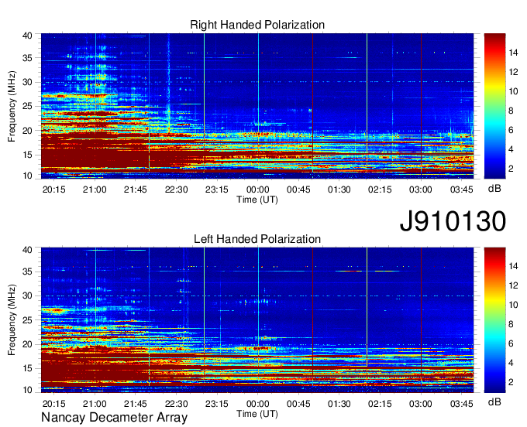Click 21:45 time tick of Right Handed plot
The image size is (527, 427).
[x=136, y=190]
